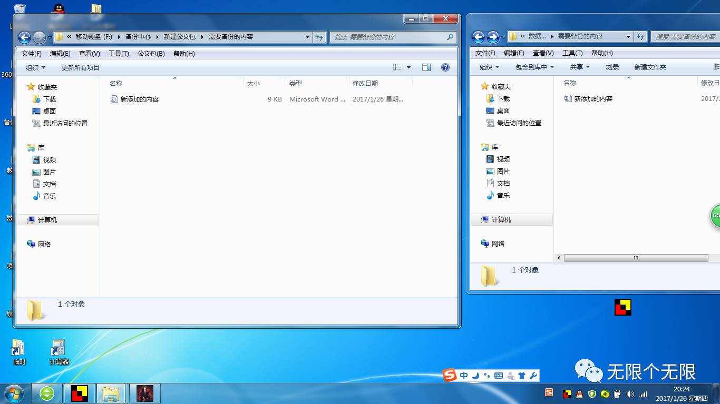Image resolution: width=720 pixels, height=404 pixels.
Task: Toggle full/half-width mode with the moon icon
Action: 475,376
